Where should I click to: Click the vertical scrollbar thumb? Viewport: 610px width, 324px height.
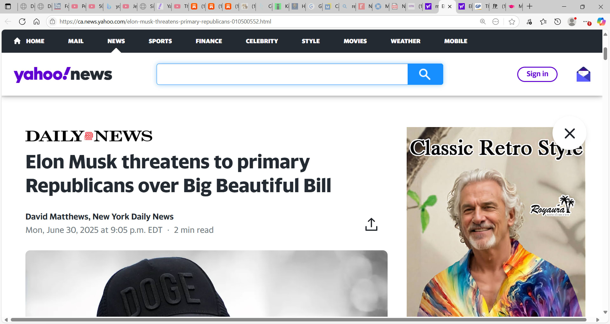[605, 54]
